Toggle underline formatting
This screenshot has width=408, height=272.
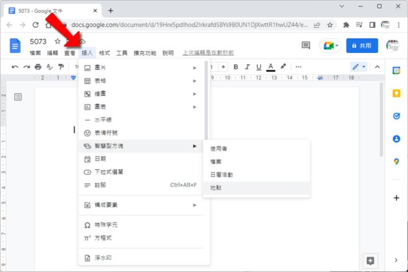click(x=259, y=67)
